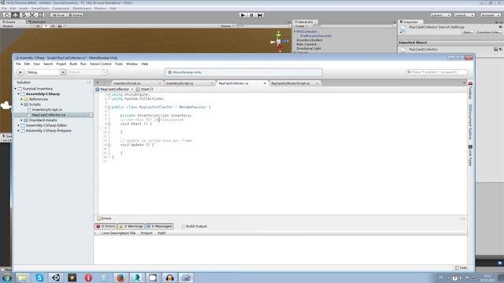Open Gizmos dropdown in Scene view

pos(227,26)
